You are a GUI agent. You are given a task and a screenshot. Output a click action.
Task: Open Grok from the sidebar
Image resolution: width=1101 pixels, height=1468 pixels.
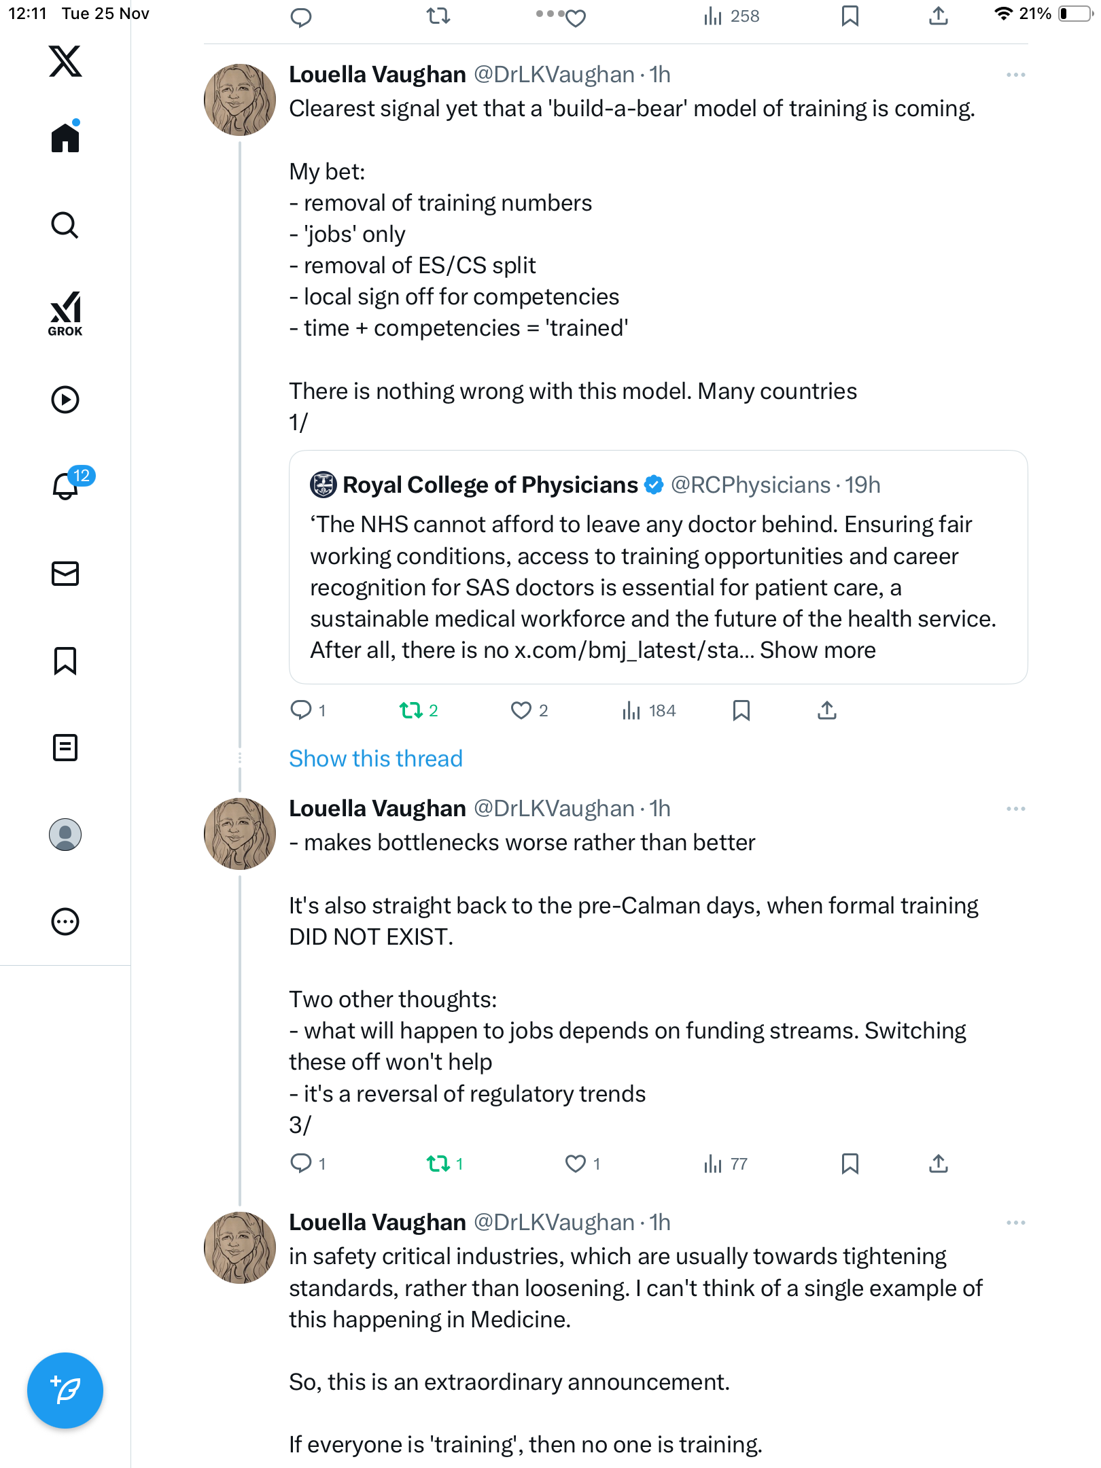click(x=65, y=314)
